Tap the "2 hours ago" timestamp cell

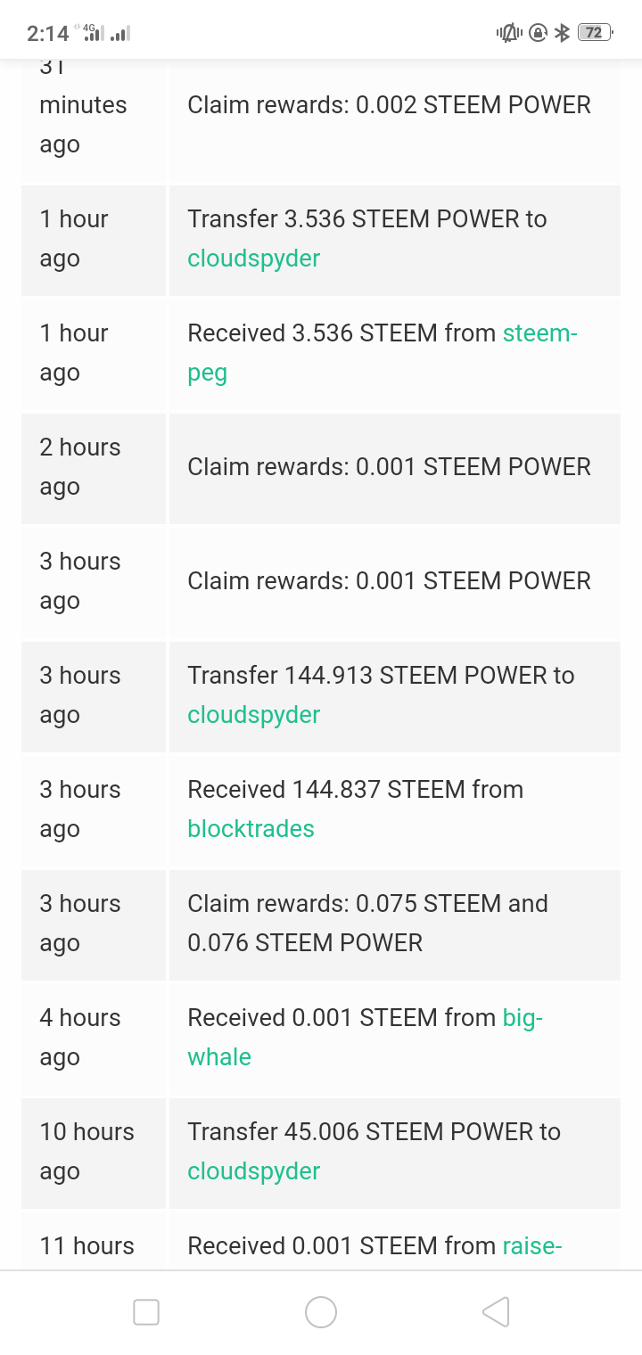point(80,467)
